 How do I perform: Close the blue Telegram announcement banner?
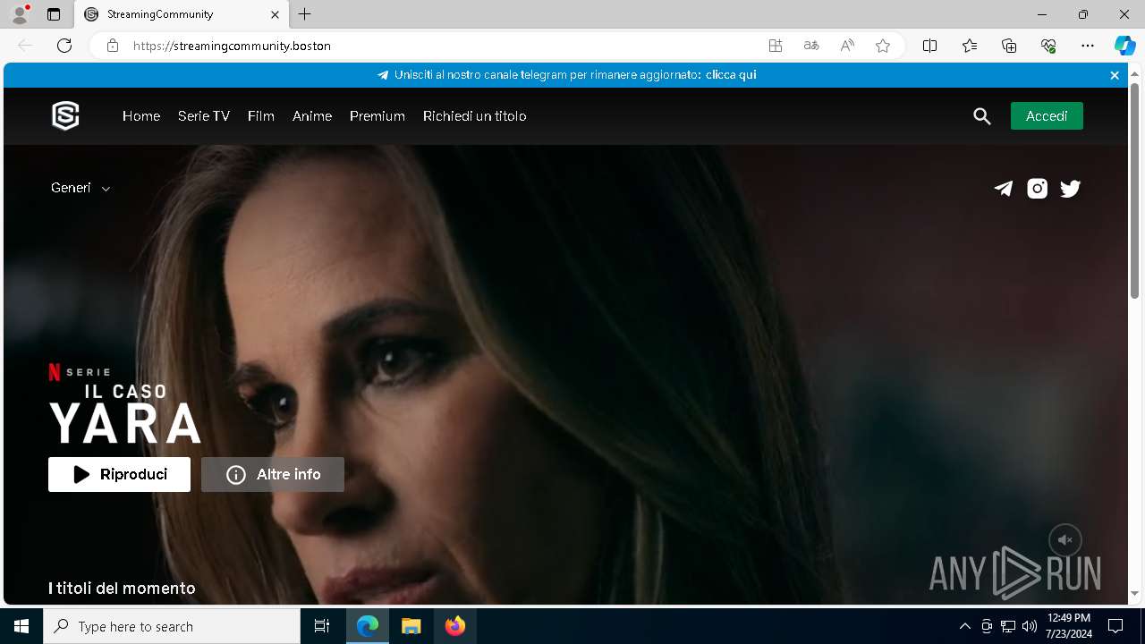(x=1115, y=75)
